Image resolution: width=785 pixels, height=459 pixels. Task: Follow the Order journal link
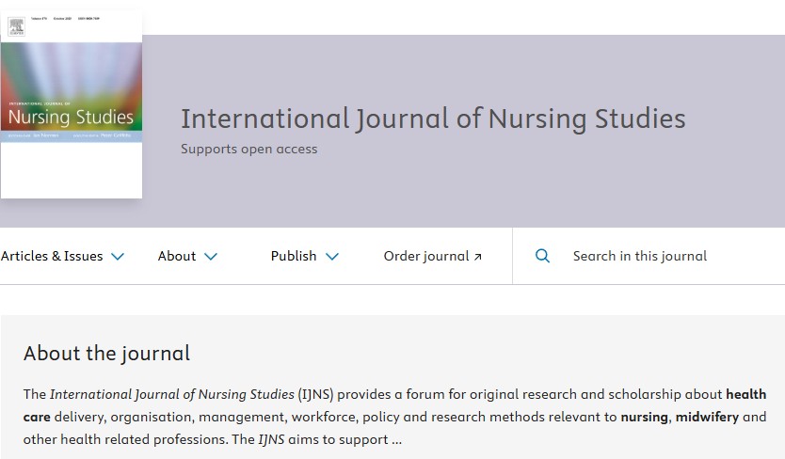tap(426, 256)
